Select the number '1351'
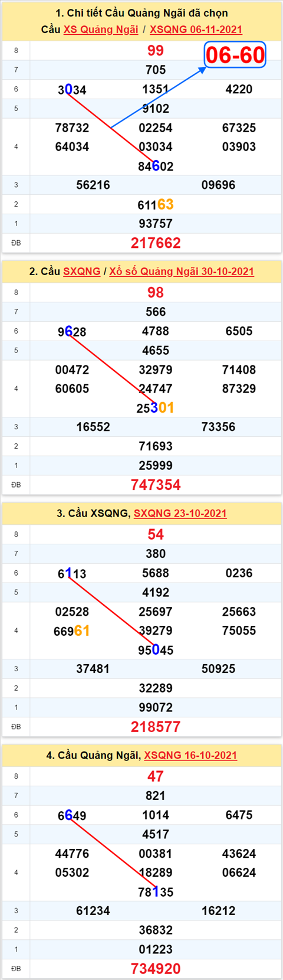 156,89
